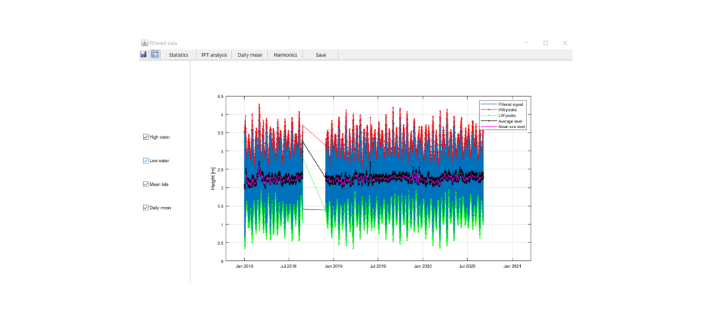
Task: Maximize the Filtered data window
Action: [545, 42]
